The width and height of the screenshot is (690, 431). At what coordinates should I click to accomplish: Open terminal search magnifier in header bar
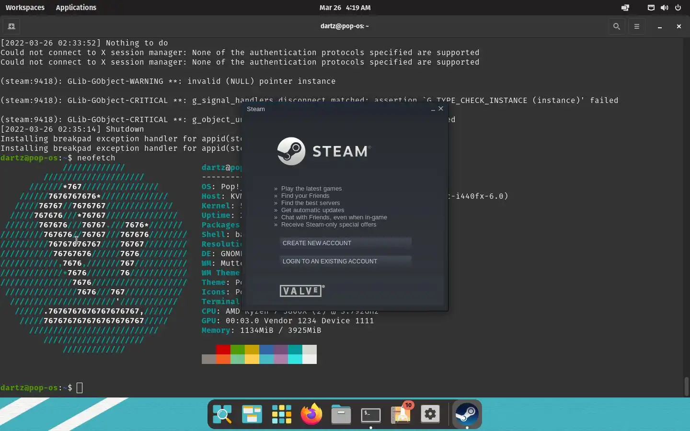(617, 26)
